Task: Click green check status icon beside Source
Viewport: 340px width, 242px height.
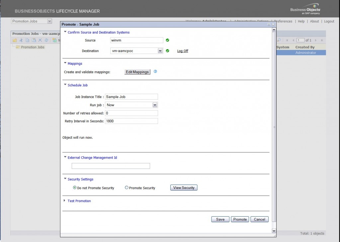Action: (167, 40)
